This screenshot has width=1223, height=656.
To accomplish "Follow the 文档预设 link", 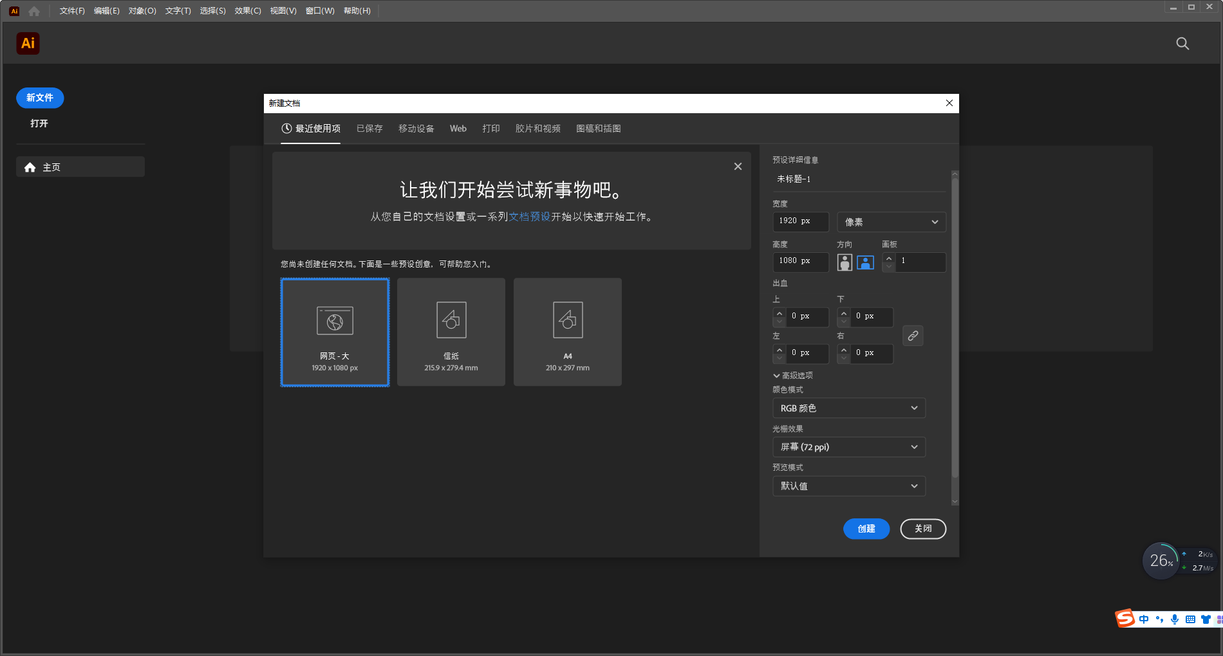I will pyautogui.click(x=530, y=217).
